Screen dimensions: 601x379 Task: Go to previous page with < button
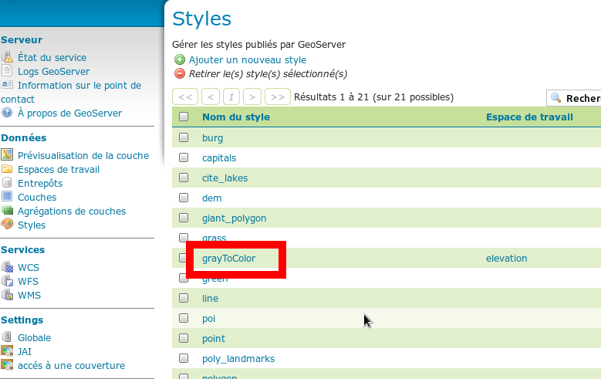click(211, 96)
